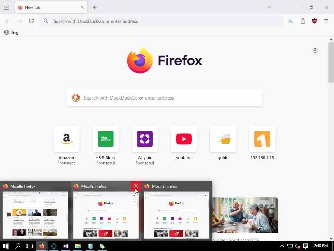Open Visual Studio from taskbar
Image resolution: width=334 pixels, height=251 pixels.
tap(66, 246)
